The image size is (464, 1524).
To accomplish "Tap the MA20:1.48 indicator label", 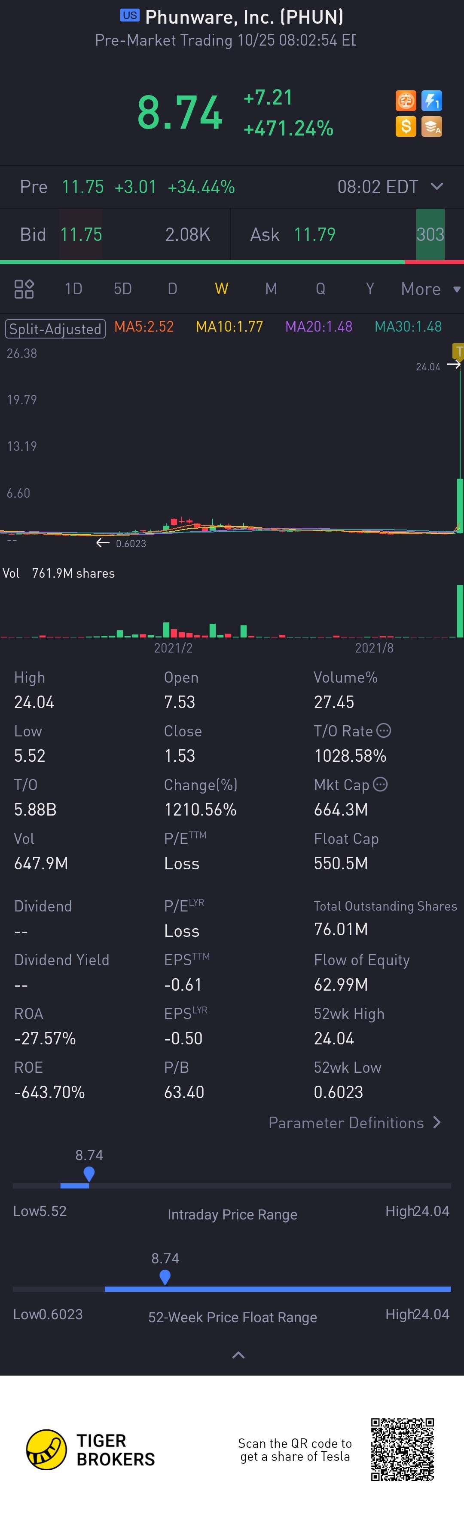I will click(x=319, y=326).
